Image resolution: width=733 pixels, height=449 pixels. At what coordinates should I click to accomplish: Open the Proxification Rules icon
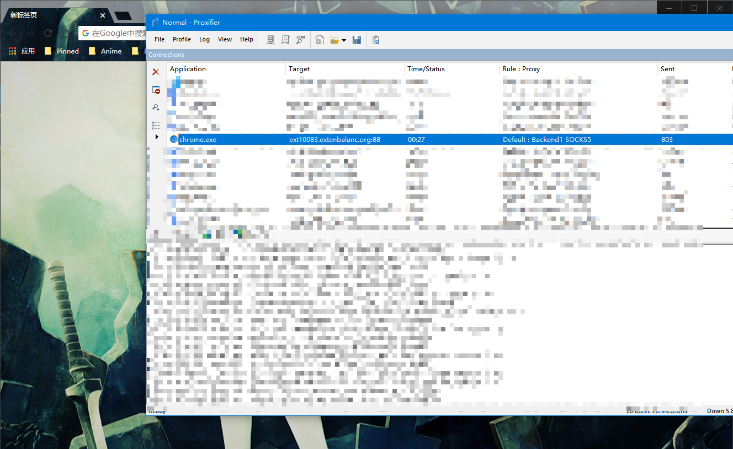pyautogui.click(x=285, y=39)
